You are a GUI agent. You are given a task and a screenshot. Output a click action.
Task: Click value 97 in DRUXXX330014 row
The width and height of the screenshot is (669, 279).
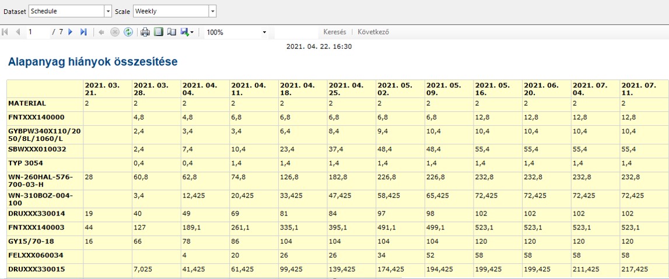click(x=382, y=214)
